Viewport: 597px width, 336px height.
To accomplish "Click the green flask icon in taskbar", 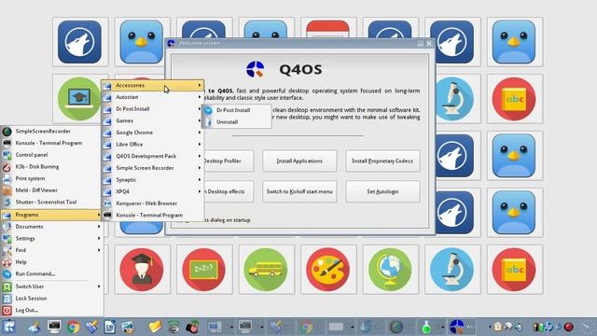I will 426,327.
